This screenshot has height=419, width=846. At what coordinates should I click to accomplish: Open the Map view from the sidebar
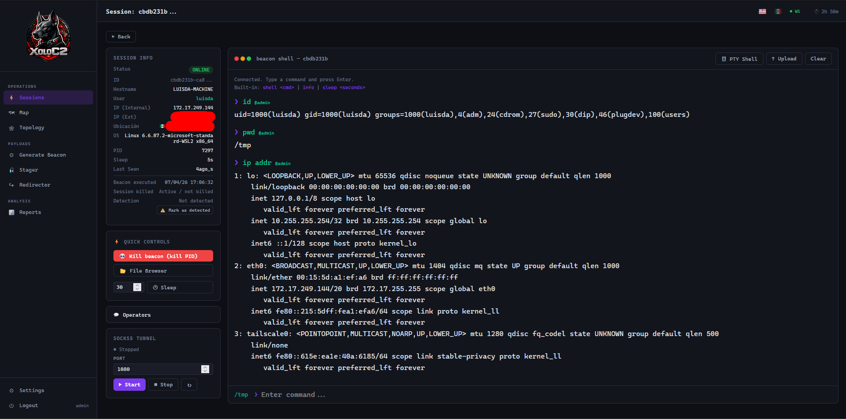coord(24,113)
